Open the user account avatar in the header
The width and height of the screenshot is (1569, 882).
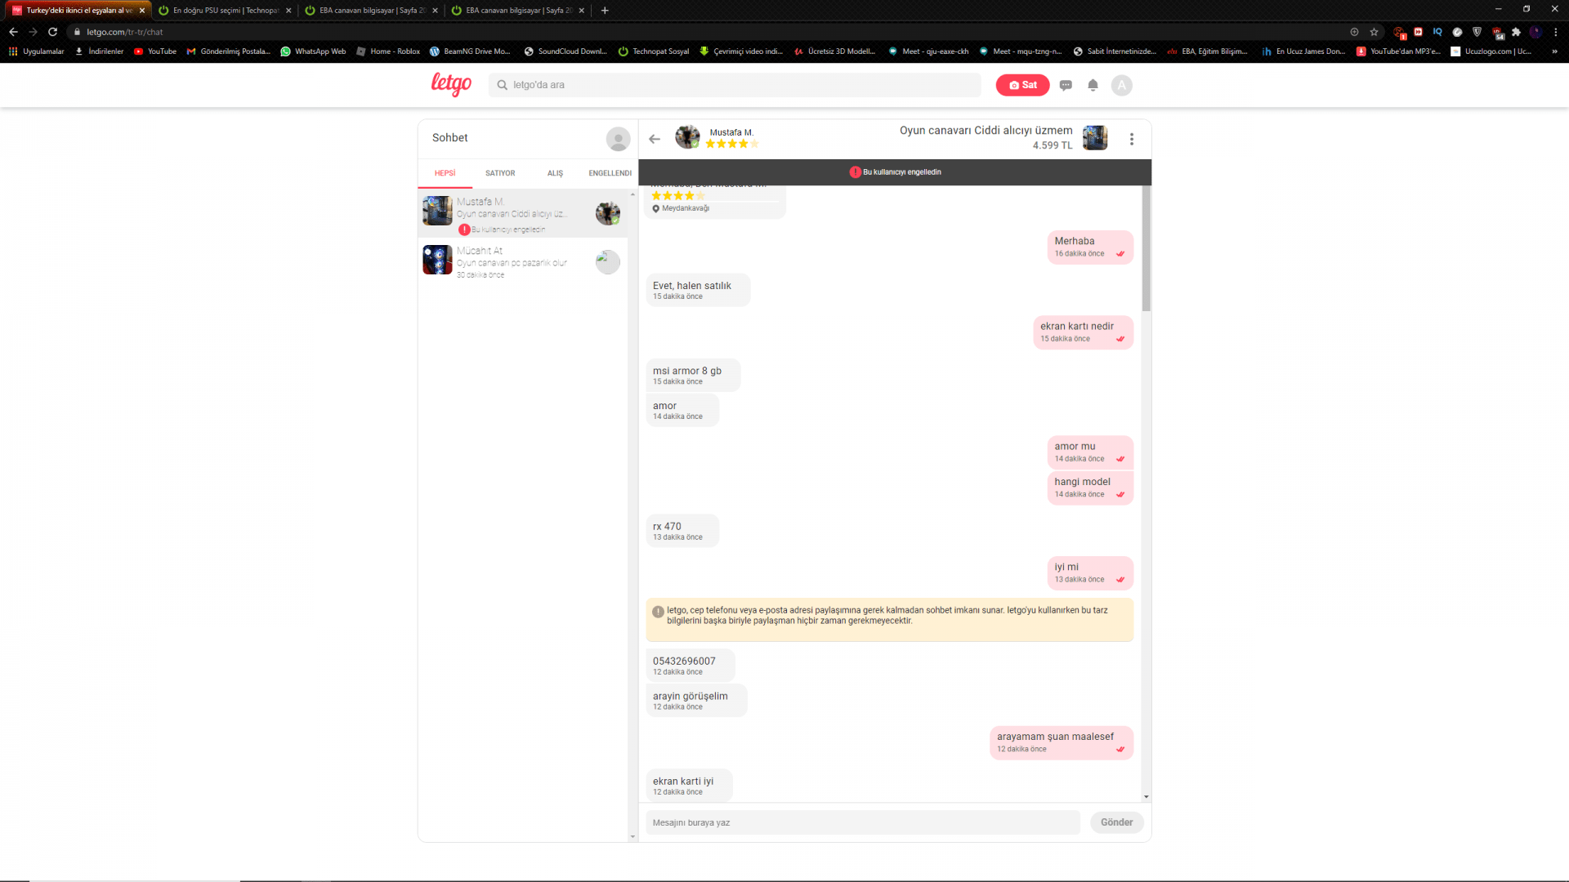[x=1121, y=85]
